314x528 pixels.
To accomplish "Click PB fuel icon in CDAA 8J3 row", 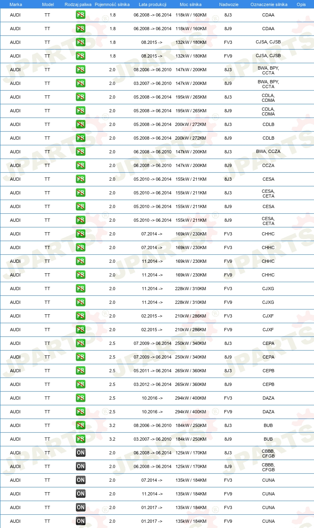I will [x=80, y=15].
